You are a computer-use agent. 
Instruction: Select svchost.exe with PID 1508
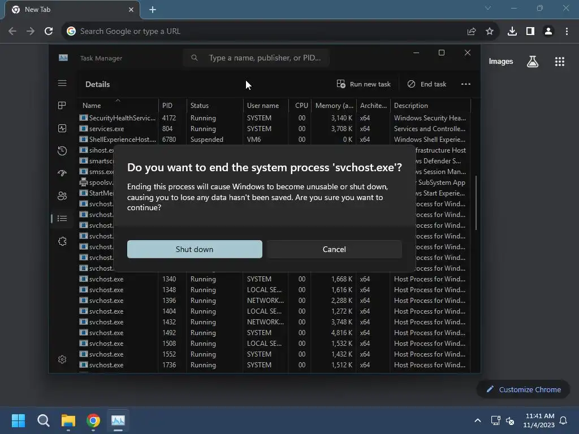(274, 343)
